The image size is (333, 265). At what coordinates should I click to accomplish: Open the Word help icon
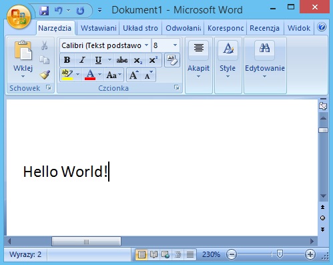[x=322, y=27]
